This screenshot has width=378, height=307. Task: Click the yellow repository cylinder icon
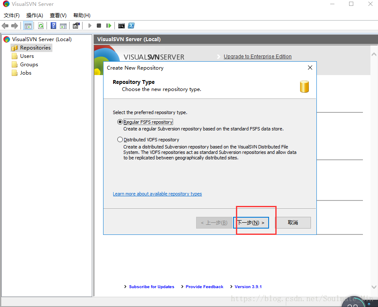tap(305, 87)
